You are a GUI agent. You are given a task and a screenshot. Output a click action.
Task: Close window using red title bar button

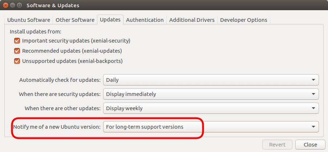pos(6,5)
